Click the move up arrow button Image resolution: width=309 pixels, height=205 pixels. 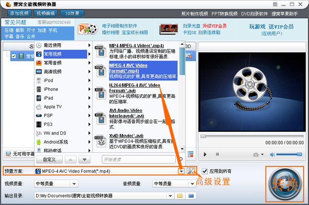70,160
